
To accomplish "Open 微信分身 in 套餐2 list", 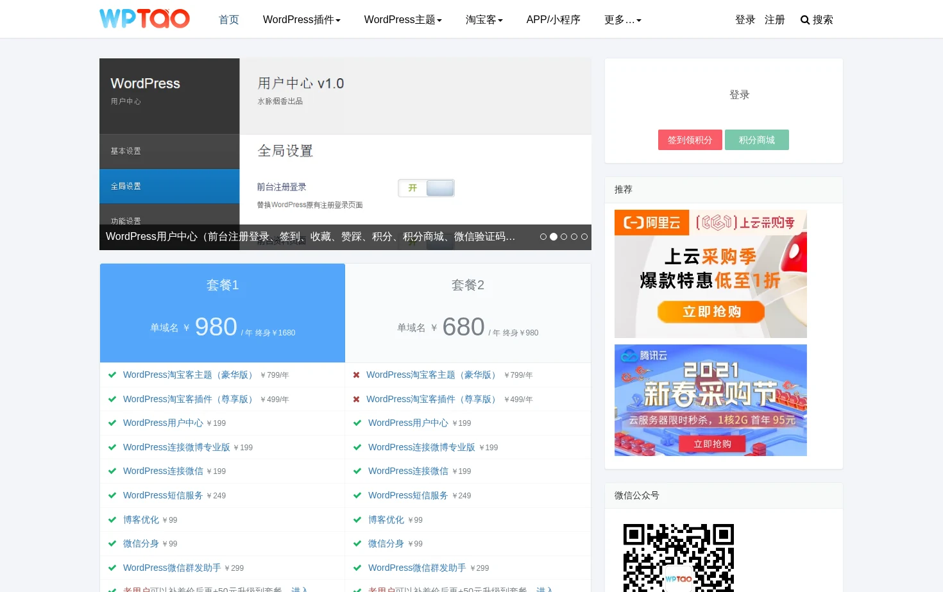I will [x=386, y=543].
